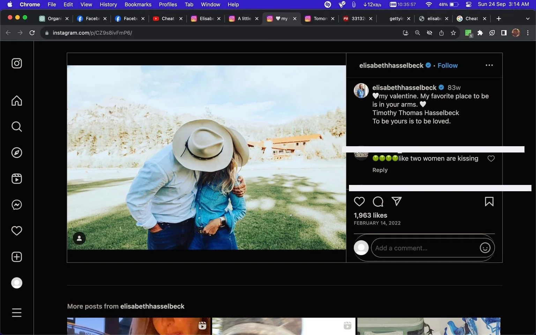
Task: Open the Bookmarks menu
Action: (x=138, y=4)
